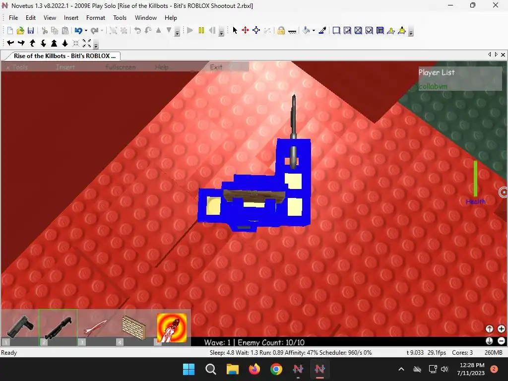Expand the surface tools toolbar overflow options
Screen dimensions: 508x381
tap(411, 32)
